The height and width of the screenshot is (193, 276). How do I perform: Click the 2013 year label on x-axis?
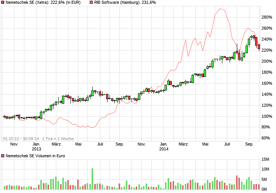pyautogui.click(x=36, y=149)
